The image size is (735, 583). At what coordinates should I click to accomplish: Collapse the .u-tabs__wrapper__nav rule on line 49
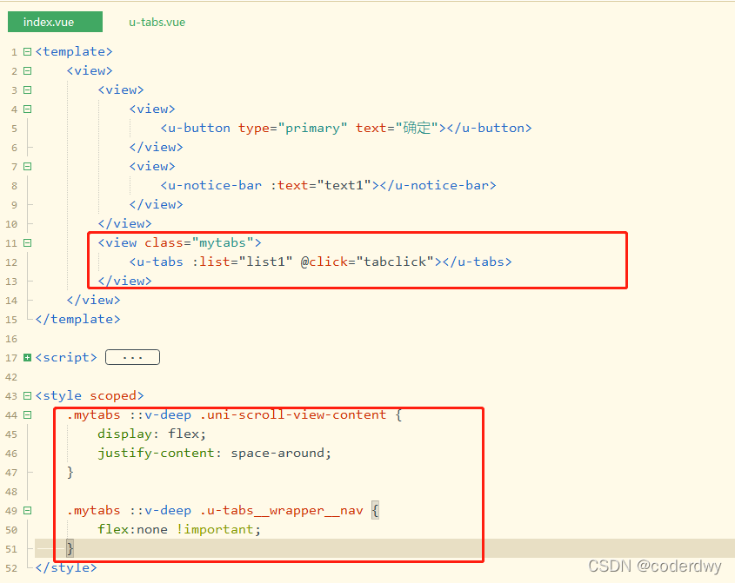tap(28, 510)
